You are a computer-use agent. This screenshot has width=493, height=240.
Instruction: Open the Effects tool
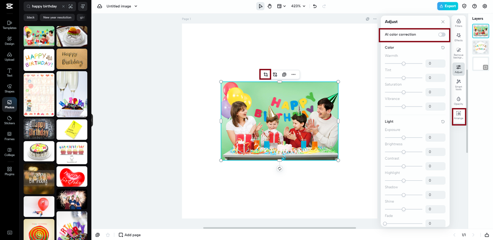(x=458, y=37)
